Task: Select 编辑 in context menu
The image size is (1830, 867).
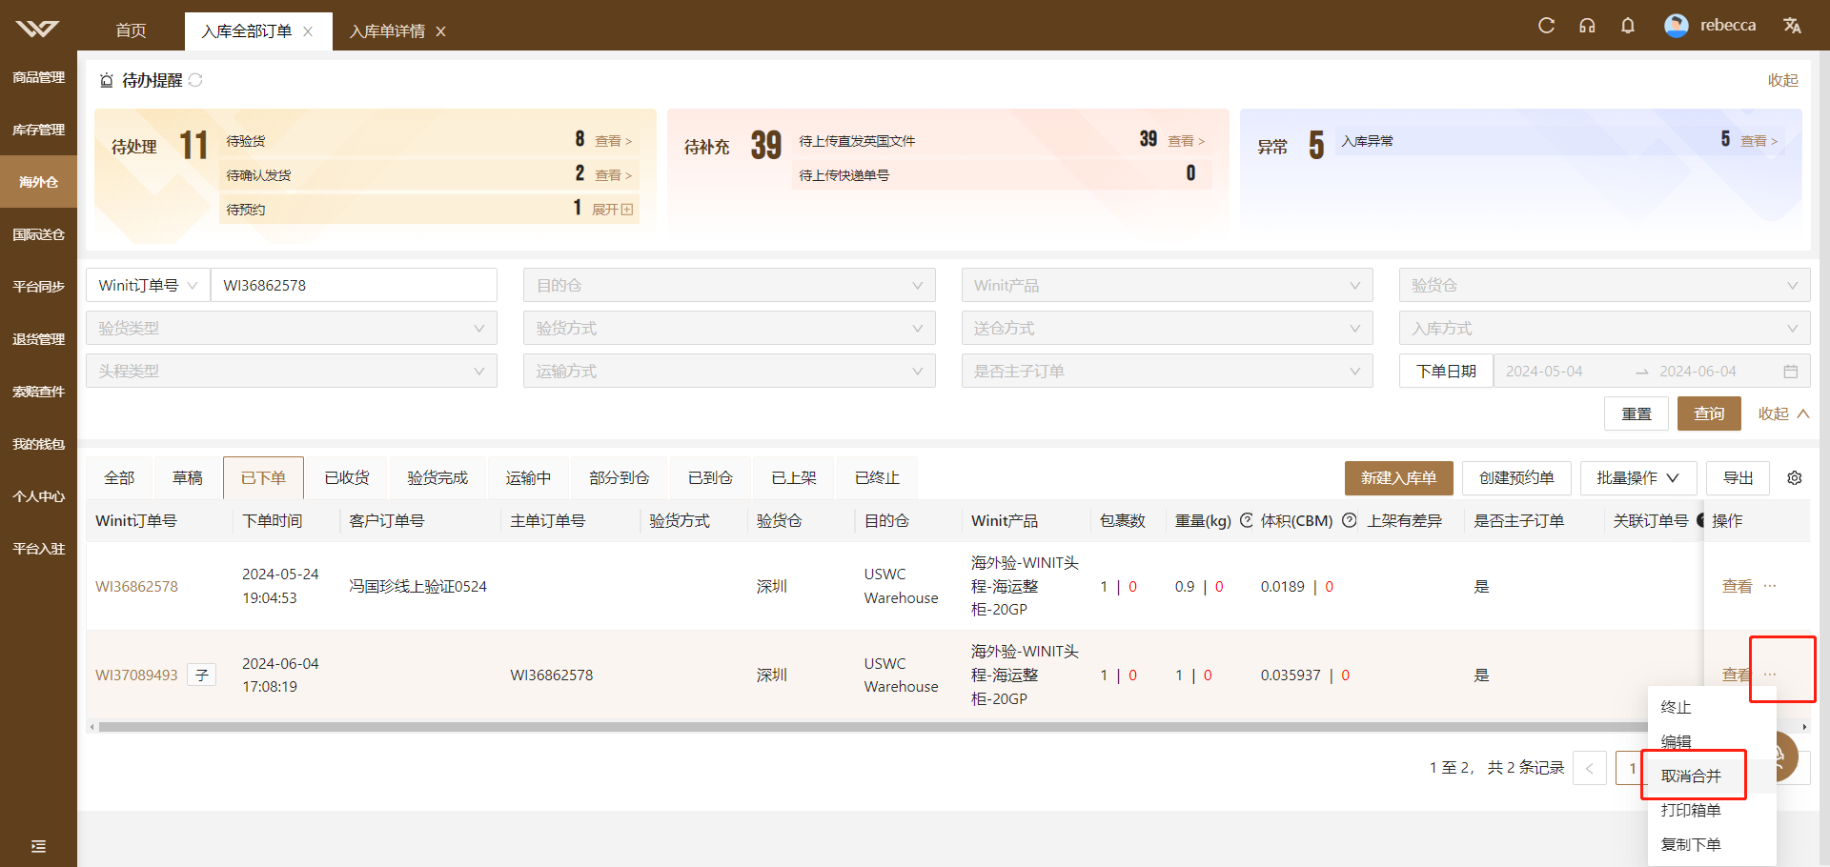Action: coord(1712,741)
